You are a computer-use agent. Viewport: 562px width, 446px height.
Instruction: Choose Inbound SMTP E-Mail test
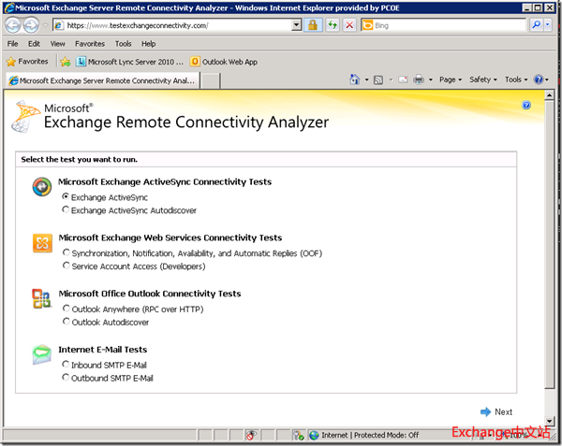[66, 365]
